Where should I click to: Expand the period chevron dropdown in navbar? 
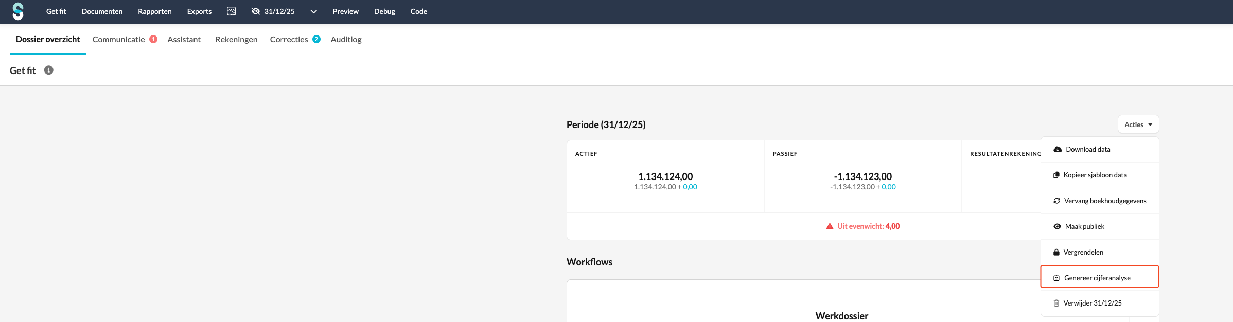click(x=313, y=12)
